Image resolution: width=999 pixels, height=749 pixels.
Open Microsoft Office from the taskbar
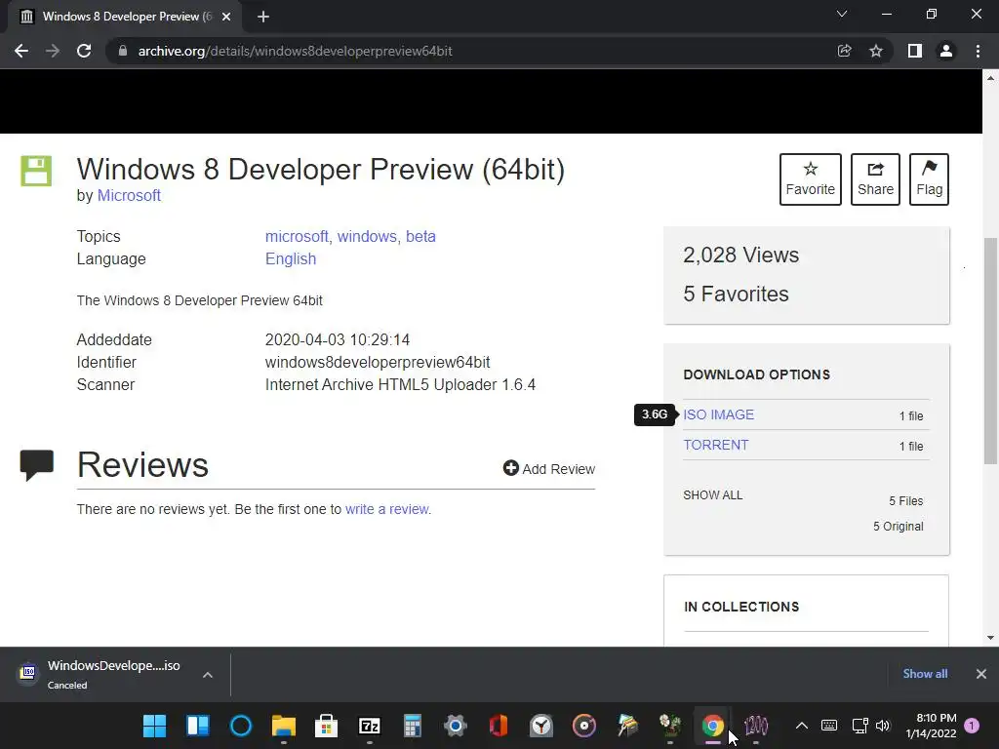[x=499, y=726]
